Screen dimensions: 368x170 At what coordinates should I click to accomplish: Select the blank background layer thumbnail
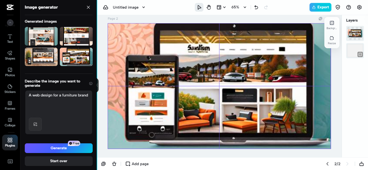355,51
